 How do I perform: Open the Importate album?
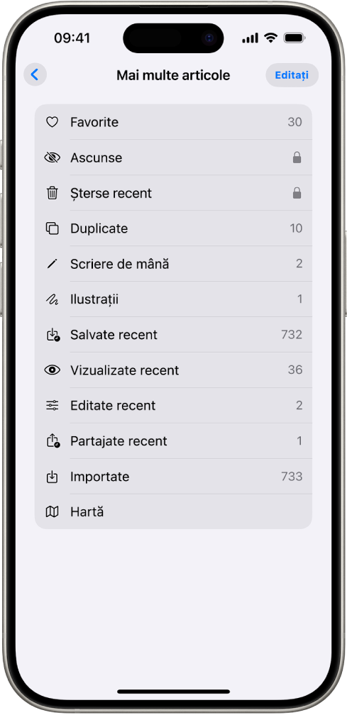(173, 477)
